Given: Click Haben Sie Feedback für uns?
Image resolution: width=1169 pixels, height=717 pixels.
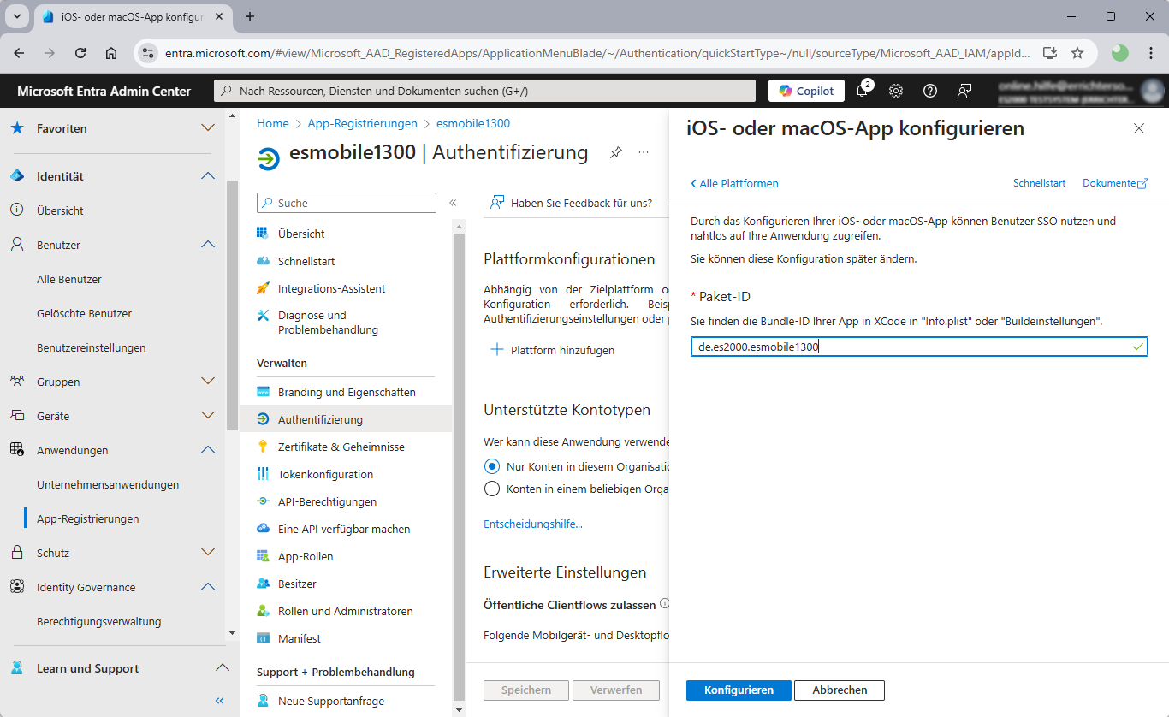Looking at the screenshot, I should point(571,203).
